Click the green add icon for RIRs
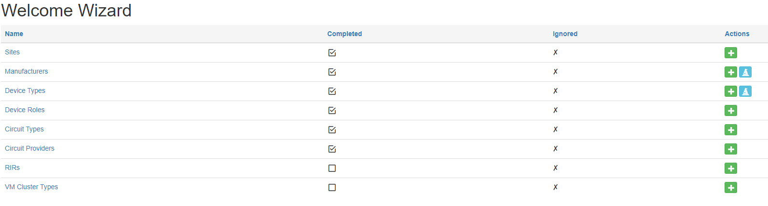 (730, 168)
